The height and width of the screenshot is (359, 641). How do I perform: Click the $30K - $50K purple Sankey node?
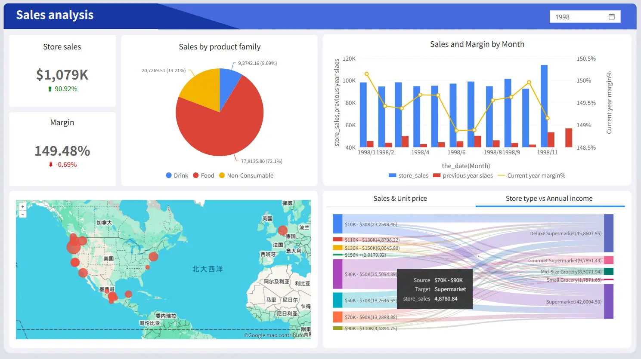pos(338,274)
